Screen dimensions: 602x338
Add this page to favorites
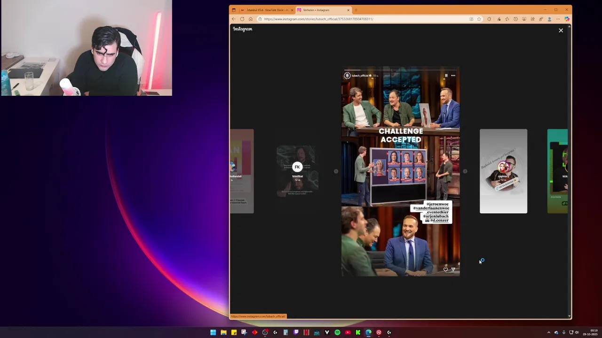click(x=479, y=19)
